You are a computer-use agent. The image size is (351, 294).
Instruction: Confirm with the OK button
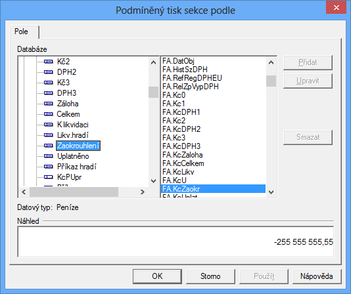[x=157, y=276]
